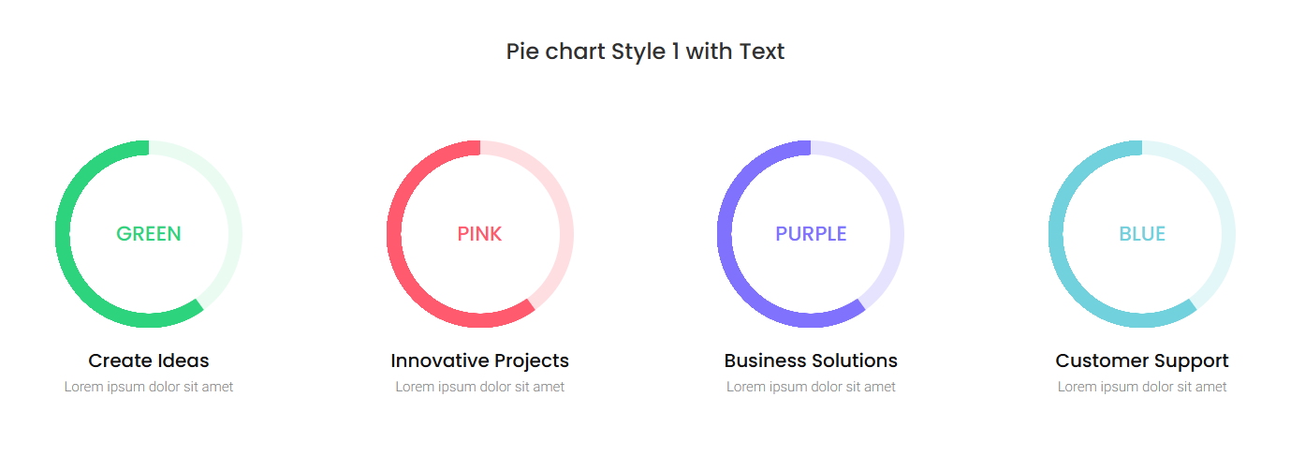Click the Innovative Projects heading

[480, 360]
